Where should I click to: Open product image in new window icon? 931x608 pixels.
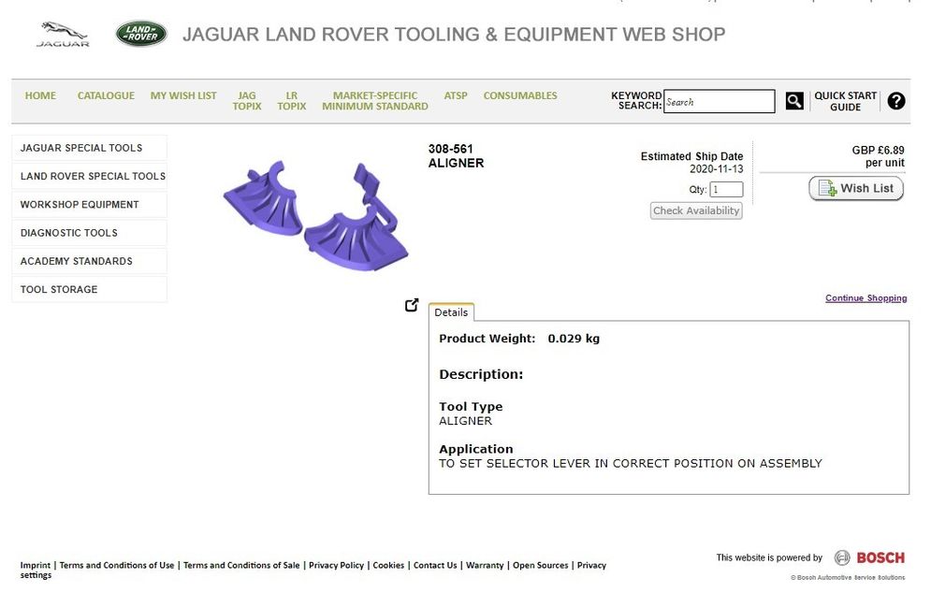(412, 305)
